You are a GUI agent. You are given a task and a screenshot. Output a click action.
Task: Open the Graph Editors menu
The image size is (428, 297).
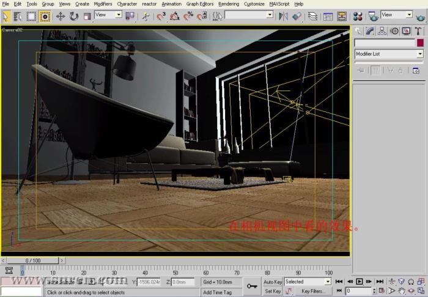tap(201, 4)
